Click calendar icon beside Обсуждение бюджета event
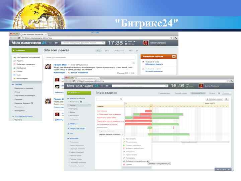The image size is (241, 181). pos(143,62)
